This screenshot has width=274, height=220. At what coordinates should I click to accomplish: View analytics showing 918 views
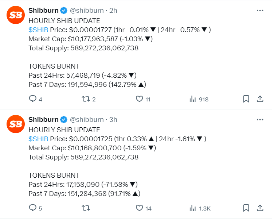coord(192,99)
